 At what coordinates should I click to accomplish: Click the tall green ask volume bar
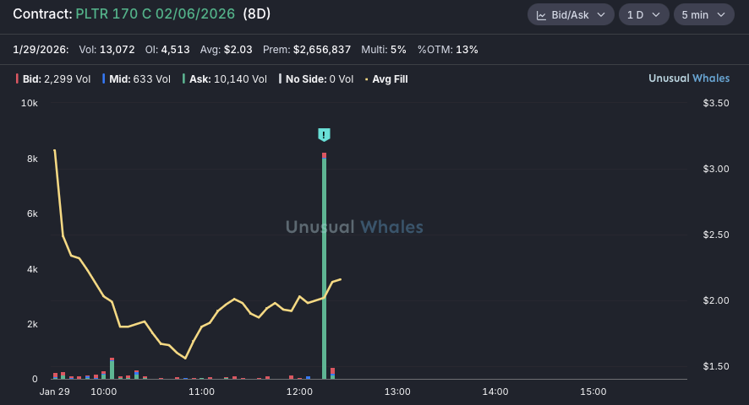325,268
